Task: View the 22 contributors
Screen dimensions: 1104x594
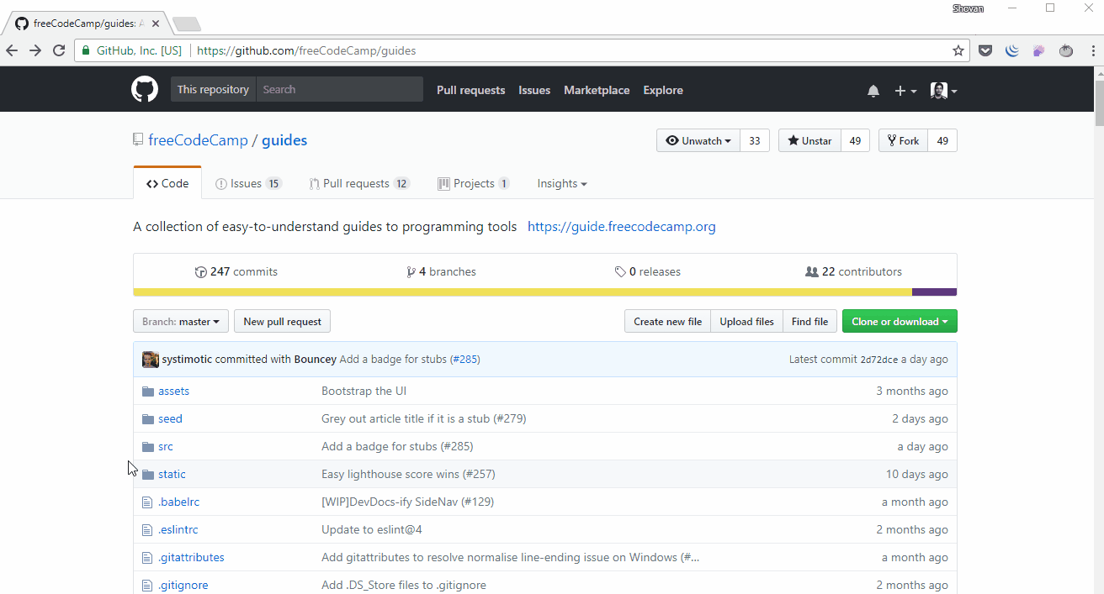Action: (x=853, y=271)
